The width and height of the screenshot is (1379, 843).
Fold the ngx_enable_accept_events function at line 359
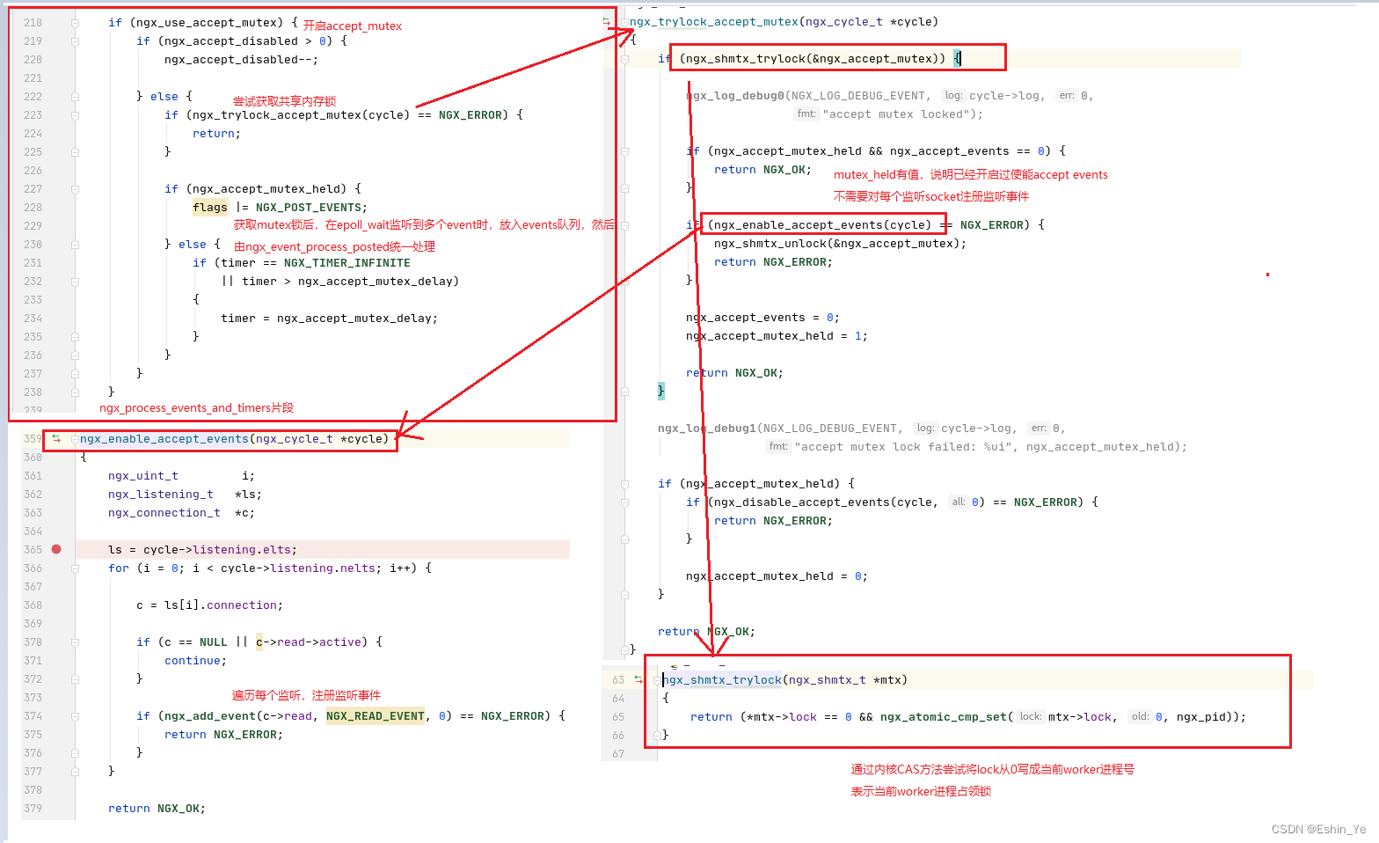point(75,438)
